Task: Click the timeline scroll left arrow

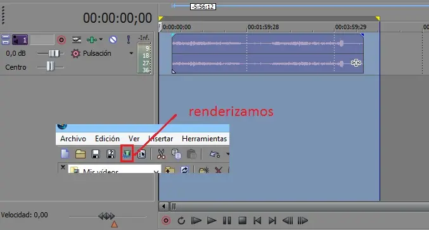Action: pos(163,206)
